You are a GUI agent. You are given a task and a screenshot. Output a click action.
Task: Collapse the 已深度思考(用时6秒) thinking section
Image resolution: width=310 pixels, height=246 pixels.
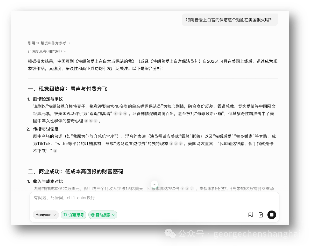click(x=47, y=51)
